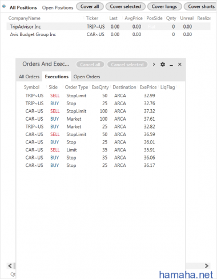
Task: Select the TRIP~US BUY Stop execution at 32.76
Action: 101,103
